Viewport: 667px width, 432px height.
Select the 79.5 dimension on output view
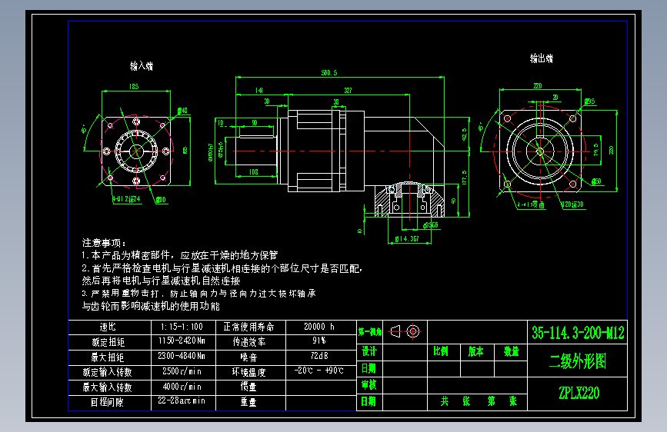click(x=595, y=149)
